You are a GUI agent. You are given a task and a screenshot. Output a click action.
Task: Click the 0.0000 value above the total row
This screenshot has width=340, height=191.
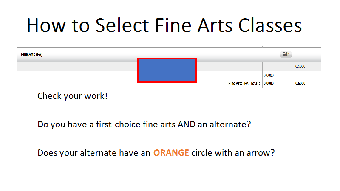tap(269, 76)
